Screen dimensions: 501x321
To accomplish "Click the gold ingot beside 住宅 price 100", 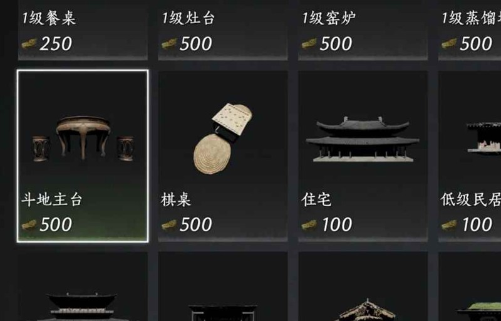I will pos(309,225).
